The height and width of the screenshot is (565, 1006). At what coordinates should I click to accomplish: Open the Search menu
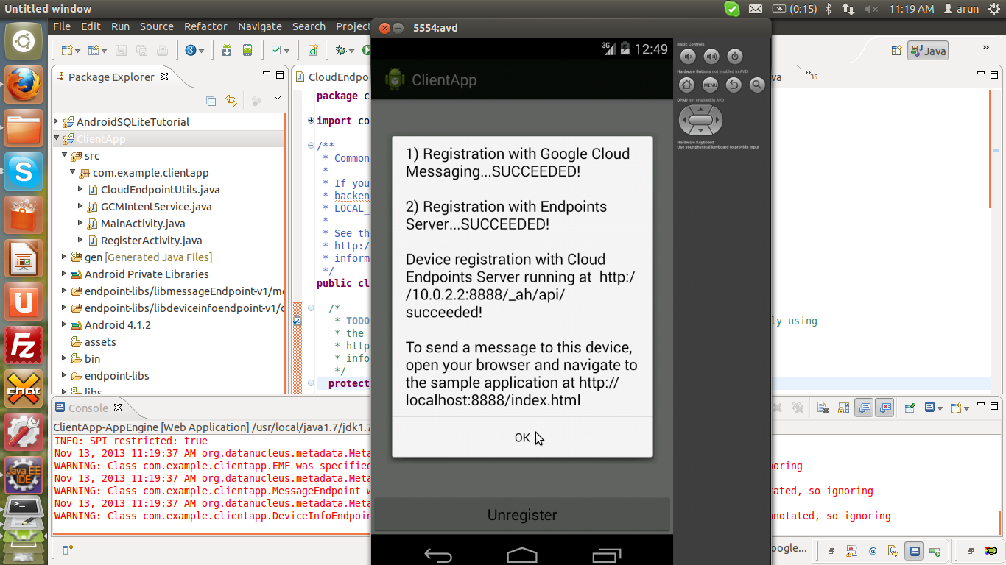click(x=309, y=26)
